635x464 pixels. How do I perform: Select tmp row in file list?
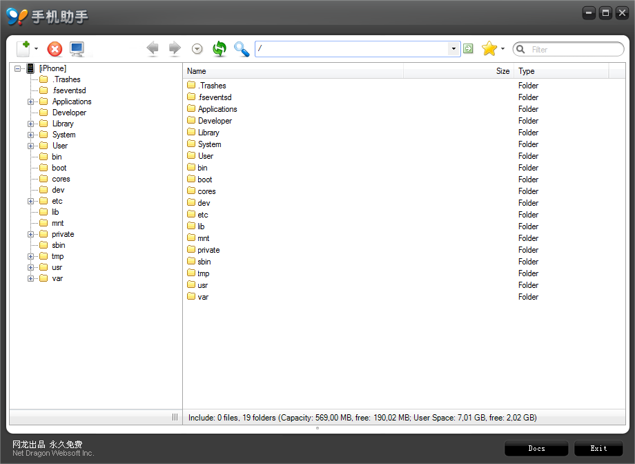(x=404, y=273)
